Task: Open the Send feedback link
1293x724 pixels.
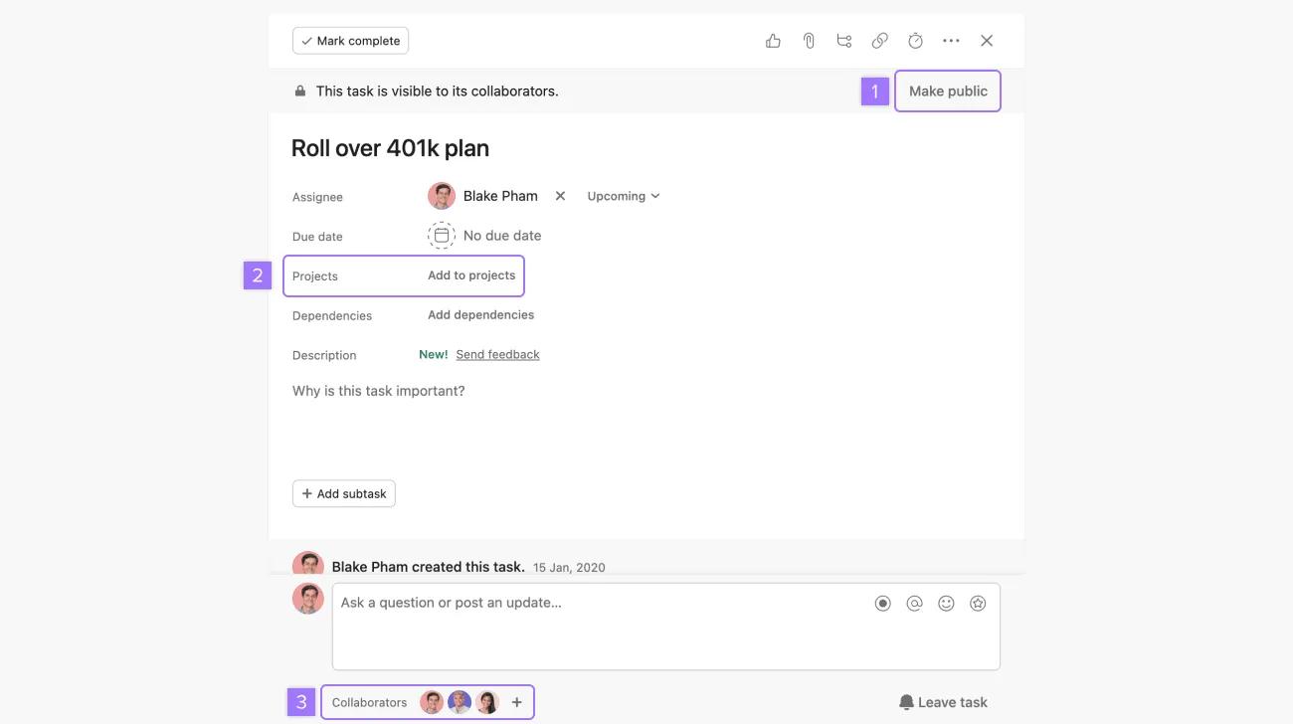Action: [497, 352]
